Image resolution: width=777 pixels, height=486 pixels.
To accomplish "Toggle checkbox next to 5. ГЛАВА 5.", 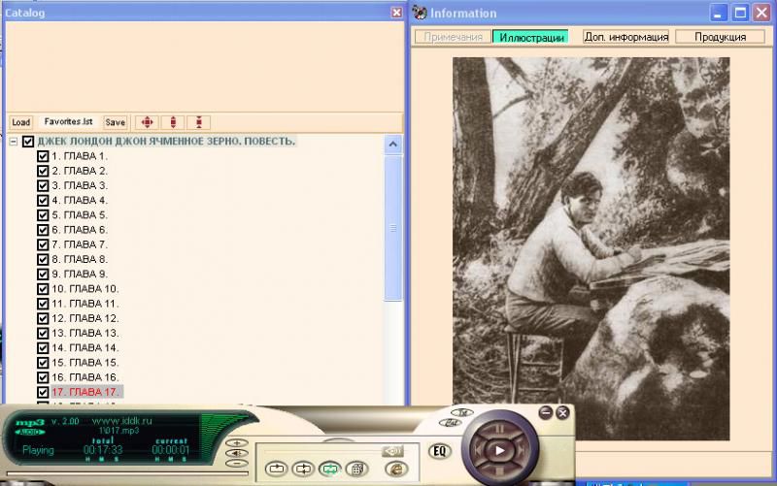I will [x=43, y=215].
